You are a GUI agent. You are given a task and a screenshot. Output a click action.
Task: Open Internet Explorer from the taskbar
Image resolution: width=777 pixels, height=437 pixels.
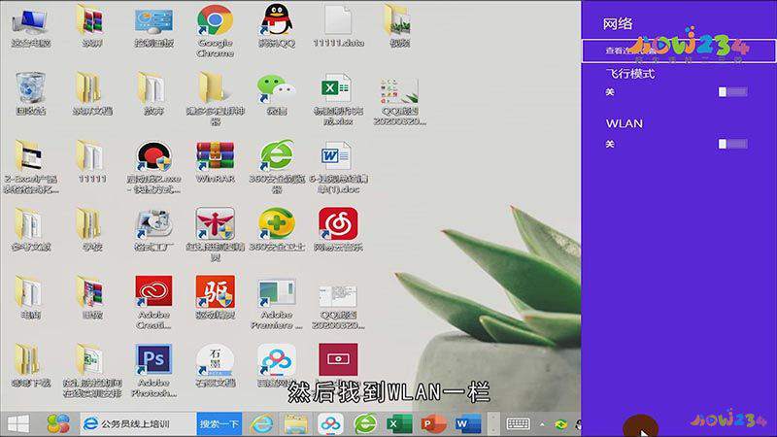(x=261, y=424)
